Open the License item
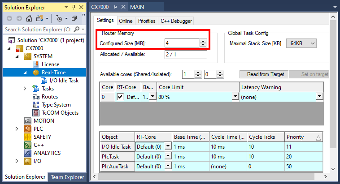Image resolution: width=340 pixels, height=184 pixels. point(50,64)
